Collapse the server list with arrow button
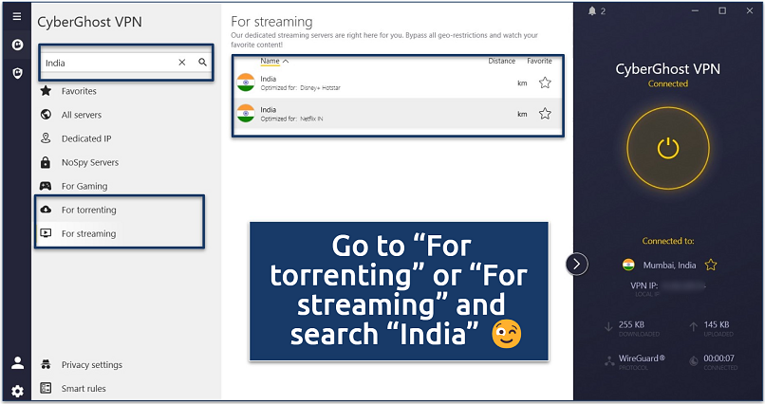 pos(577,264)
